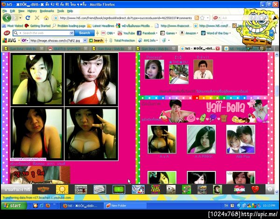This screenshot has width=280, height=219.
Task: Launch the Zoosk icon in games bar
Action: (239, 189)
